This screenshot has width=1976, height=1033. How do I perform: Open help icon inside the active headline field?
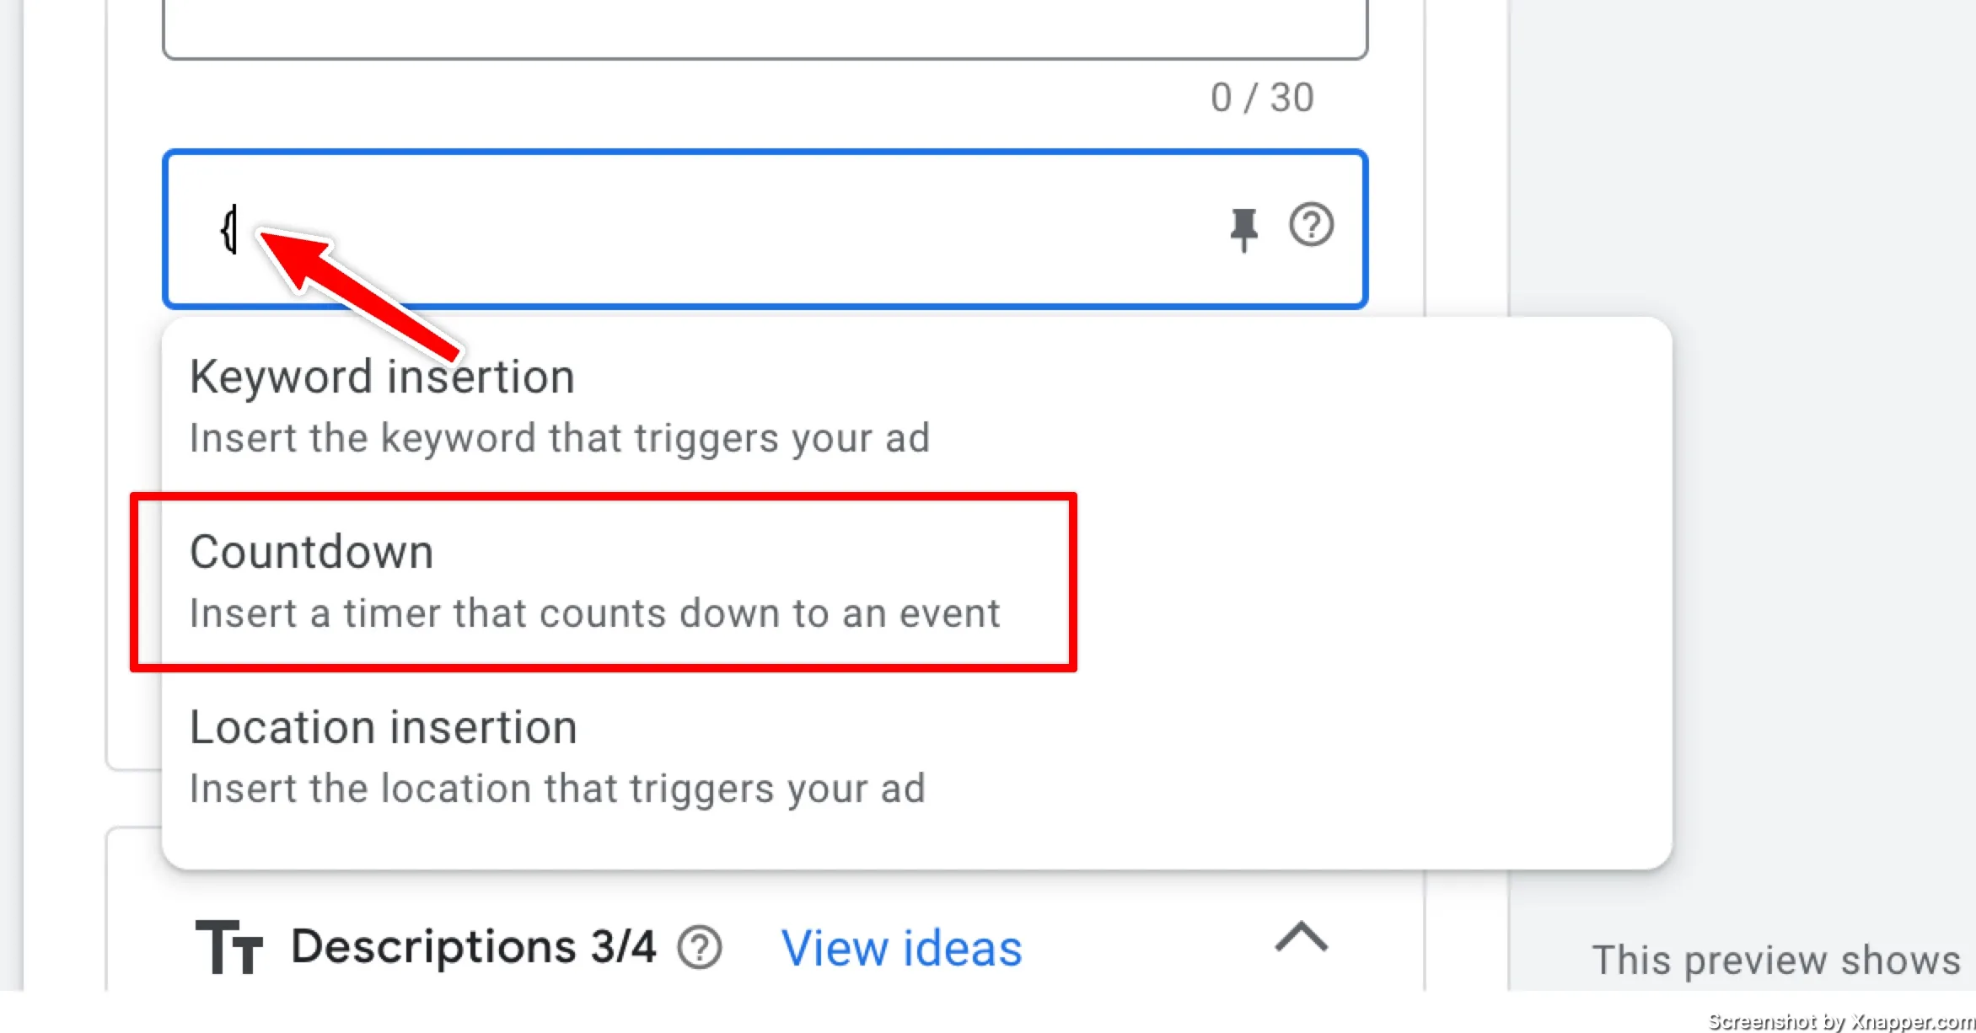[x=1311, y=225]
